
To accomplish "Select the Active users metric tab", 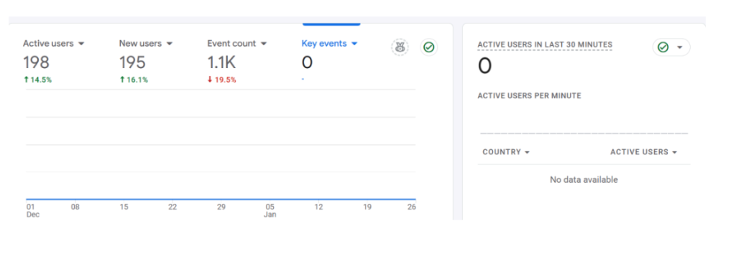I will point(53,61).
